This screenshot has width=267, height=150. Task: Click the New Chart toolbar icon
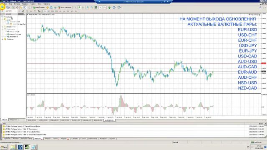click(2, 7)
